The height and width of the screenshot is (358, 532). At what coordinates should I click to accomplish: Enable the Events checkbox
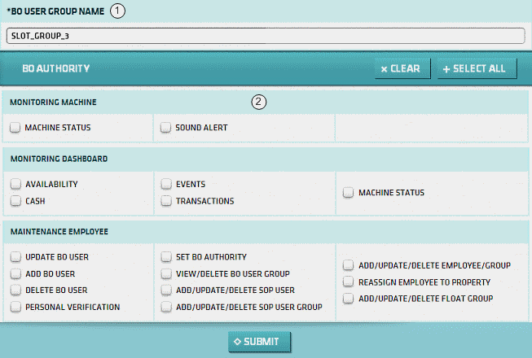pyautogui.click(x=165, y=185)
